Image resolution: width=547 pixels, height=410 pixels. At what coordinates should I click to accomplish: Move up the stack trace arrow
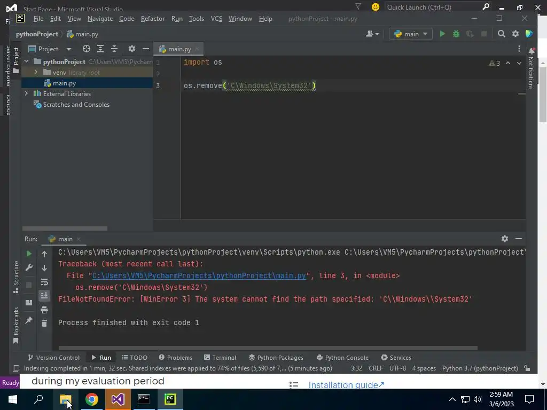click(44, 254)
